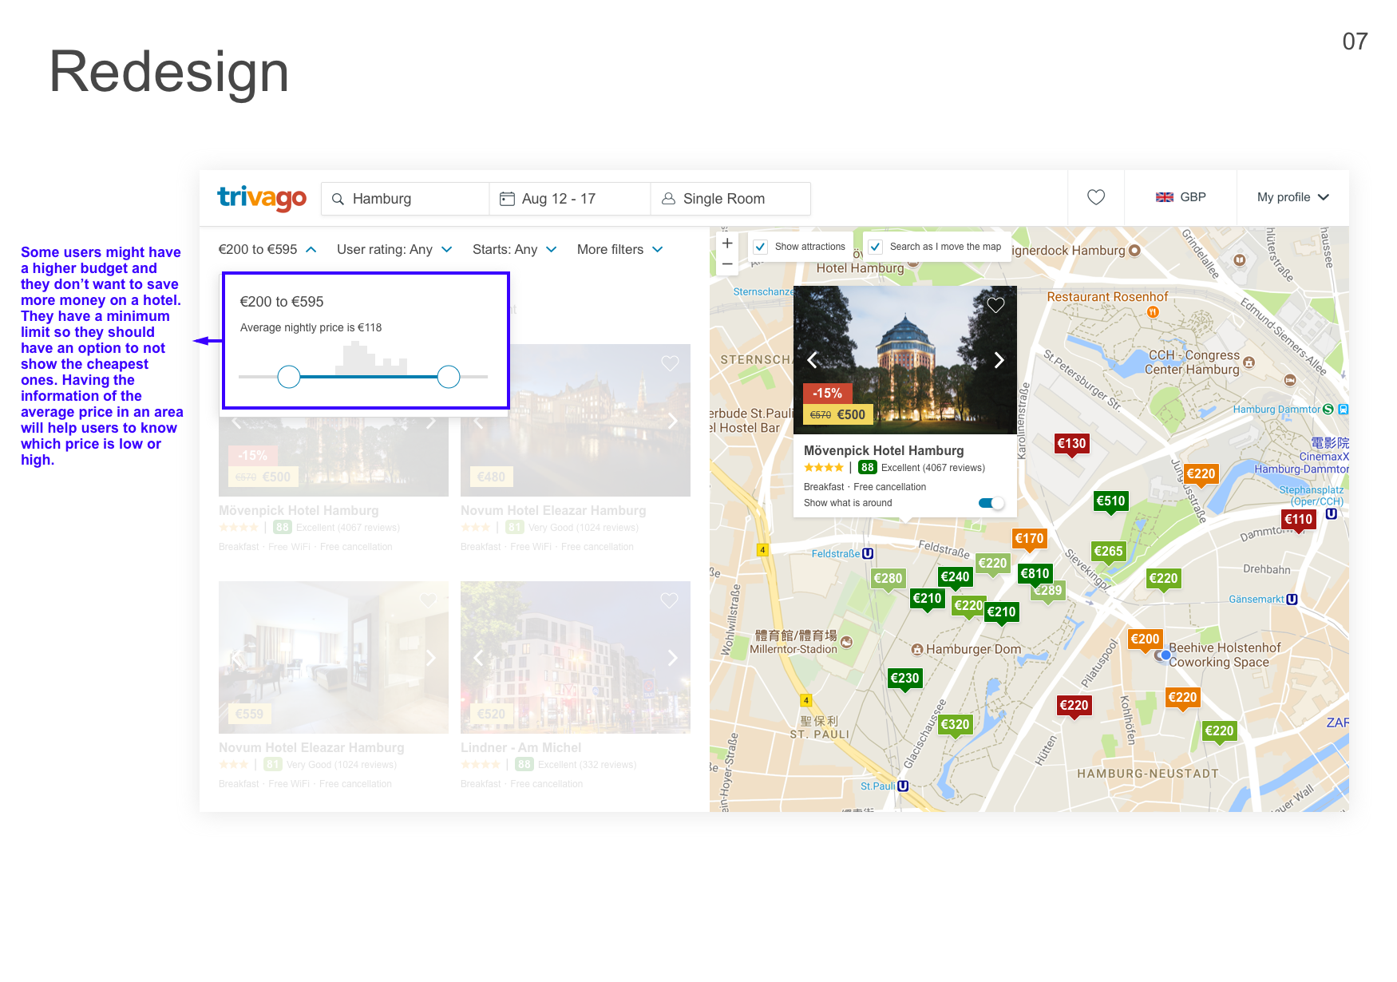Click the search magnifier icon beside Hamburg
1397x982 pixels.
338,199
